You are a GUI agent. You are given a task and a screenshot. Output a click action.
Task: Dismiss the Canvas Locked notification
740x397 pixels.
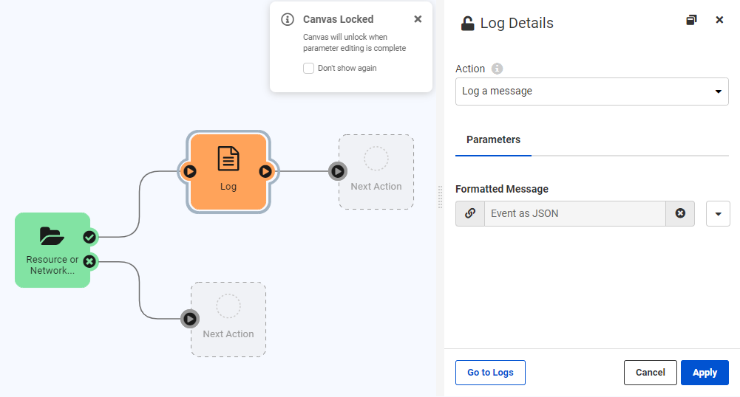click(x=418, y=19)
